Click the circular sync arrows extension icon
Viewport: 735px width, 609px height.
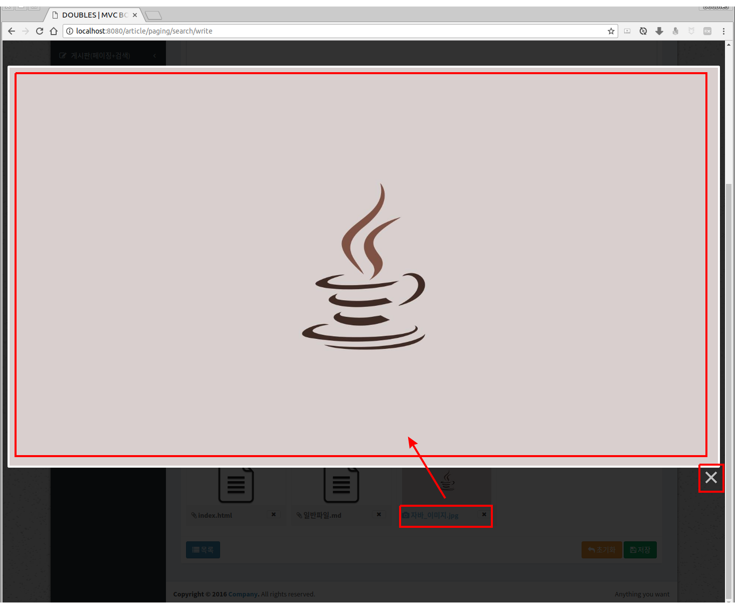(x=643, y=31)
